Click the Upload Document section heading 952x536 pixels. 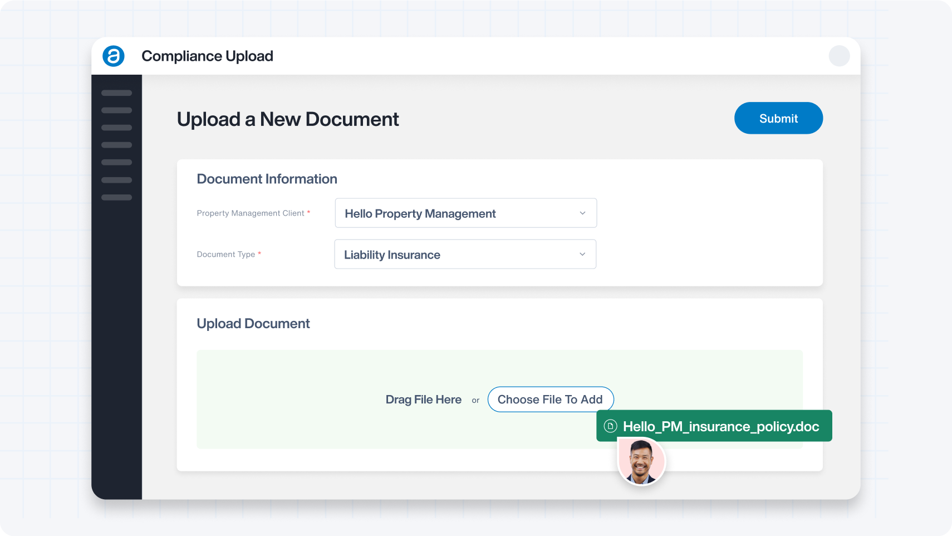[253, 323]
